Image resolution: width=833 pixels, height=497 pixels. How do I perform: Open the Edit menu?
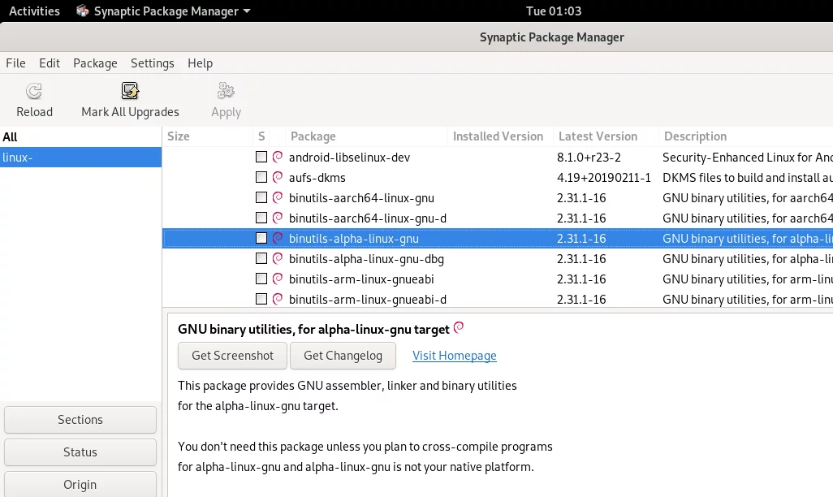(50, 63)
